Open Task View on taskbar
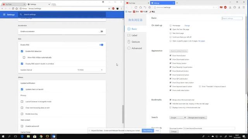This screenshot has width=248, height=139. coord(15,136)
